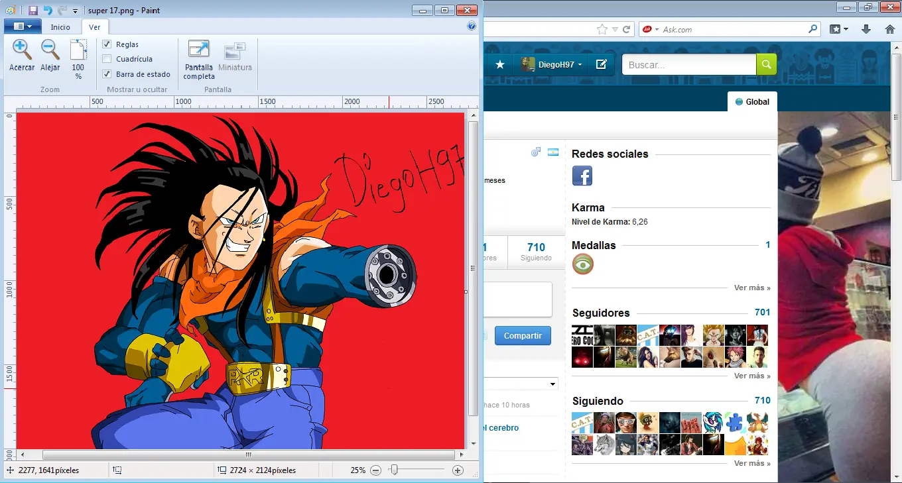This screenshot has width=902, height=483.
Task: Open browser downloads arrow icon
Action: 866,29
